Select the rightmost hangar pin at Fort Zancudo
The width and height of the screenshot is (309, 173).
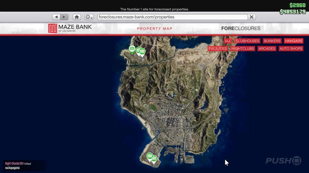pos(143,52)
